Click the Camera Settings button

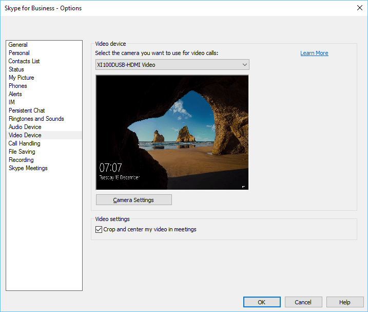(x=134, y=200)
